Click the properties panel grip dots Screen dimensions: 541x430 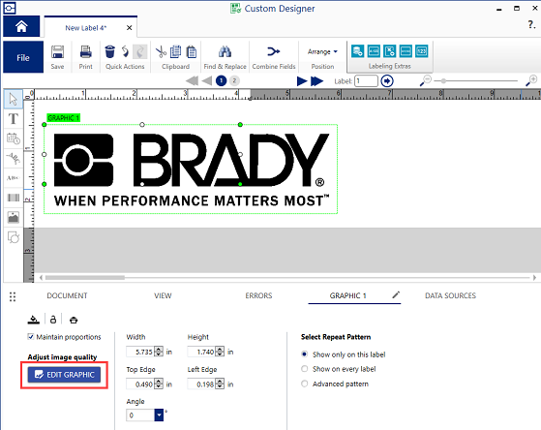click(x=13, y=296)
